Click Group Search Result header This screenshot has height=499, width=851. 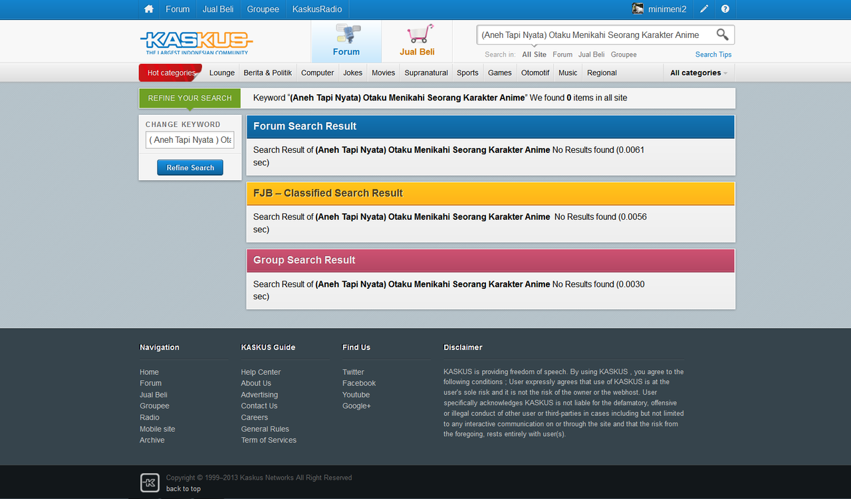(x=491, y=260)
